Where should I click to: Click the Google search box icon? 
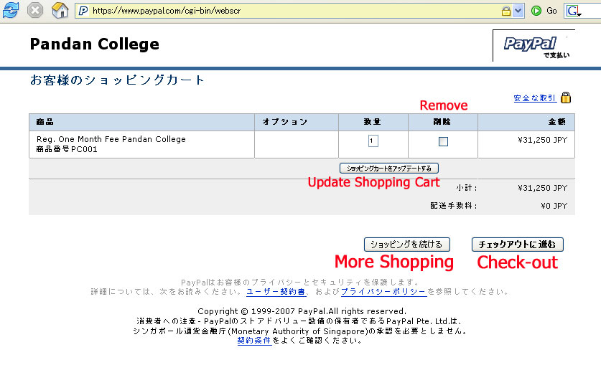coord(574,11)
